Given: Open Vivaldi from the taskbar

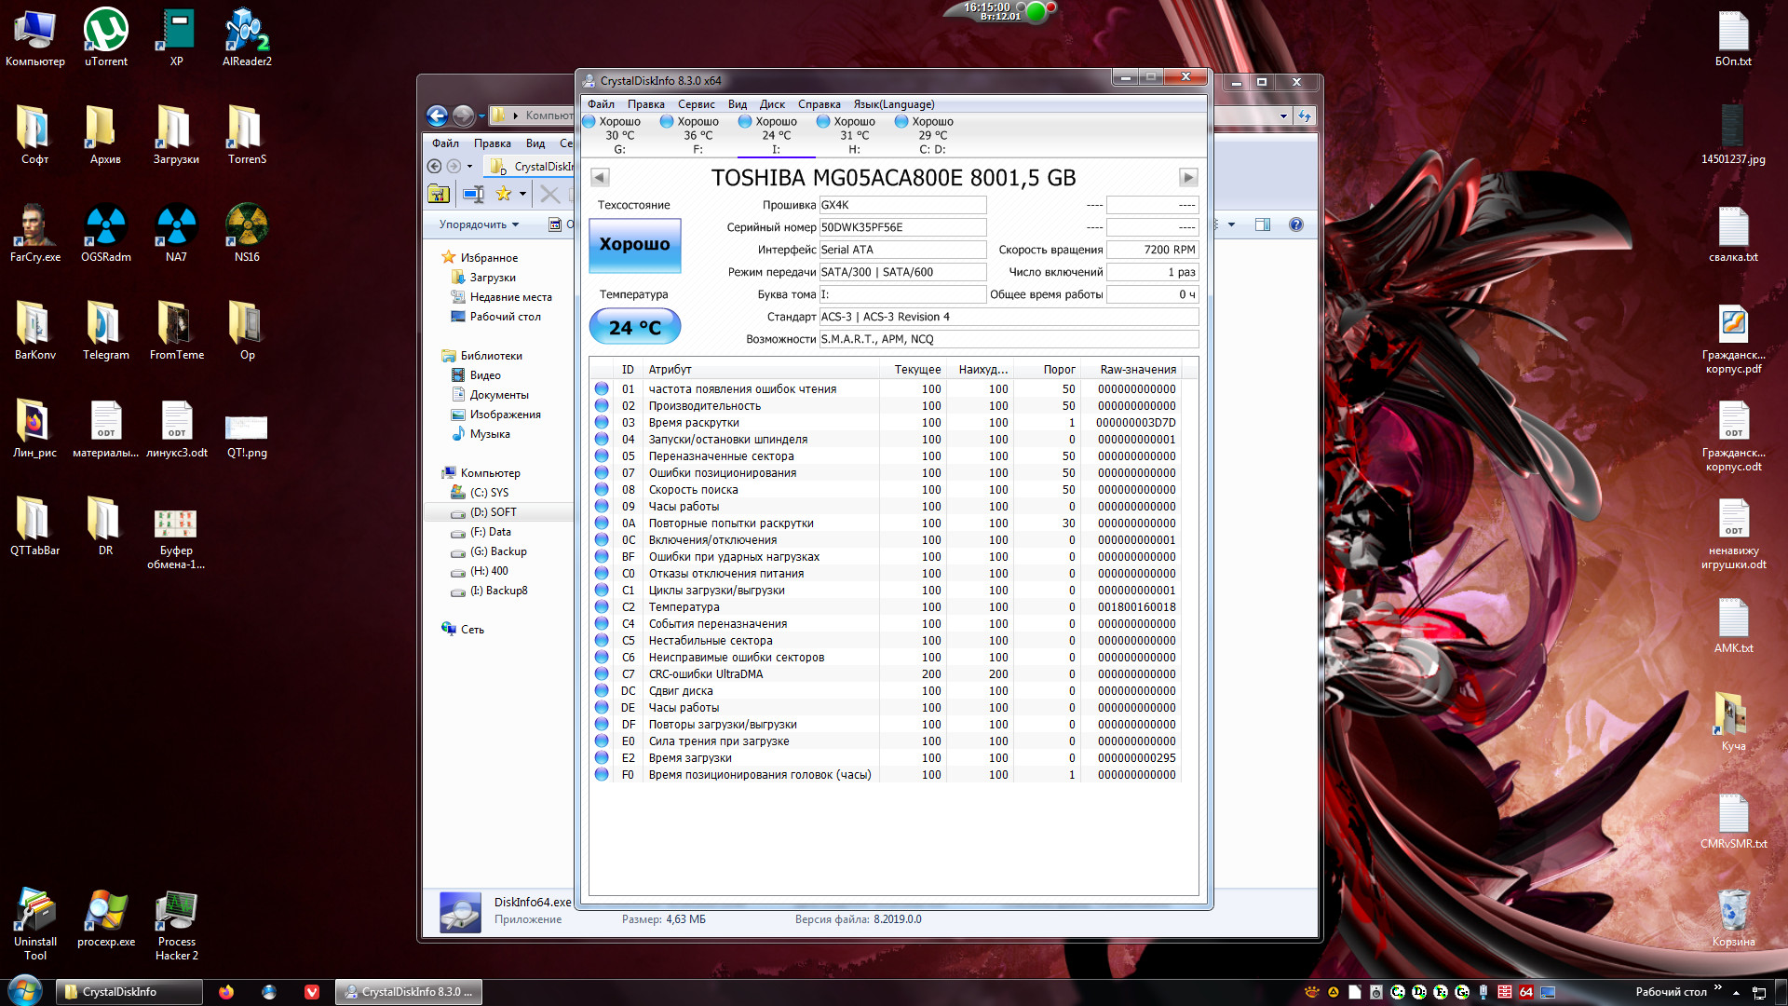Looking at the screenshot, I should (x=311, y=992).
